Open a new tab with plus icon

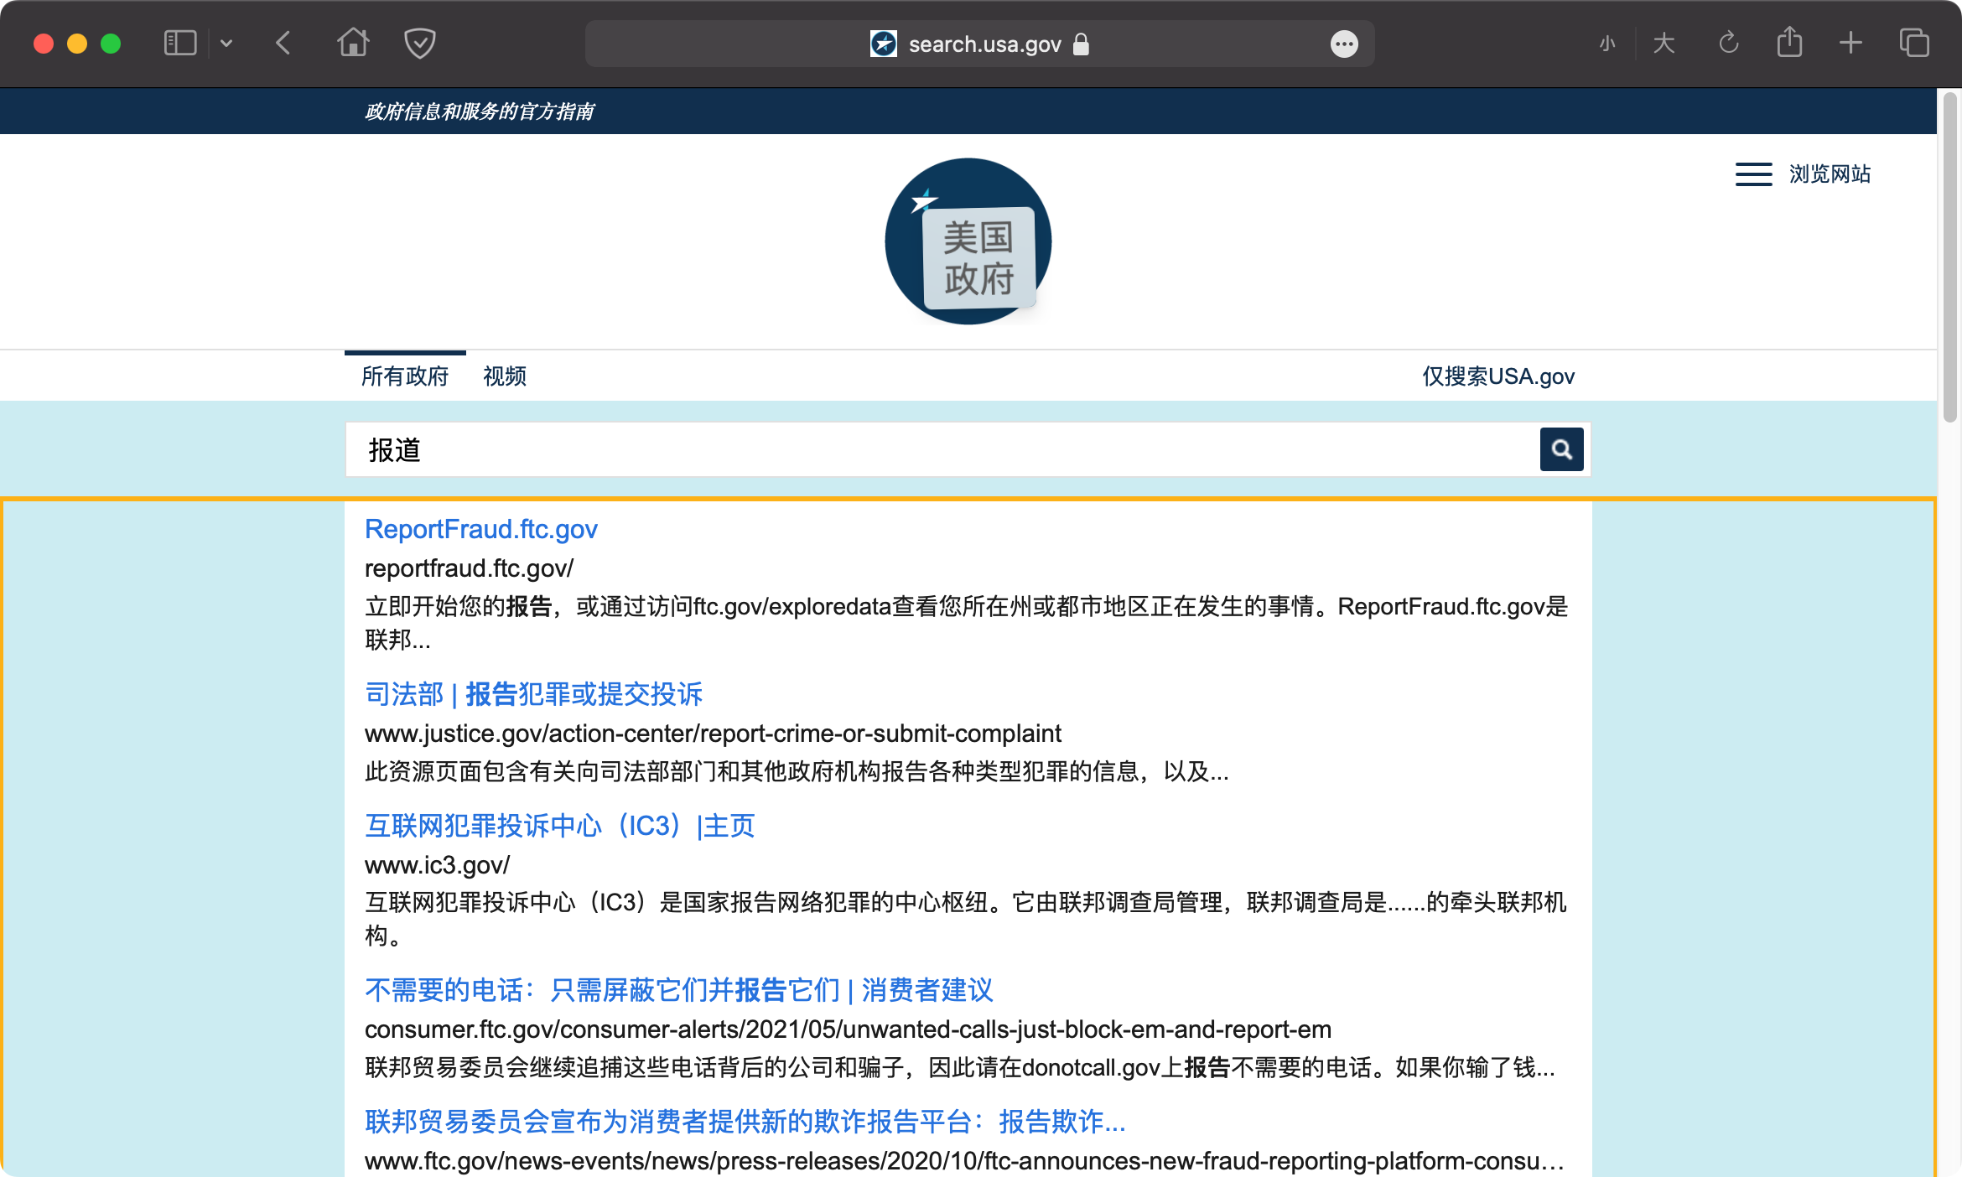(1850, 43)
